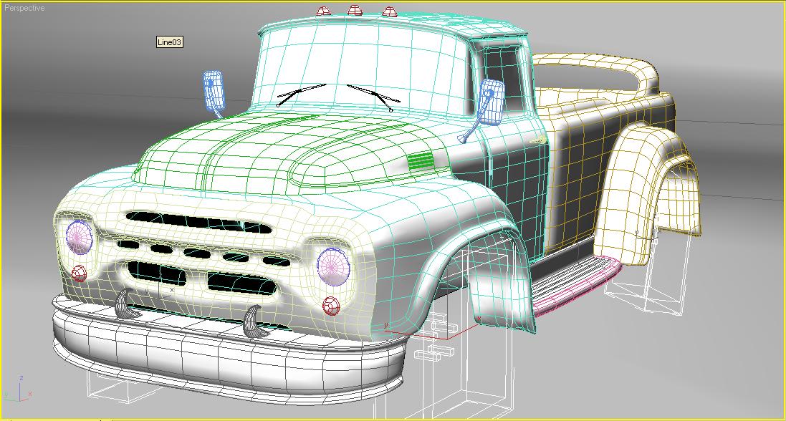Viewport: 786px width, 421px height.
Task: Select the right bumper guard overrider
Action: click(253, 322)
